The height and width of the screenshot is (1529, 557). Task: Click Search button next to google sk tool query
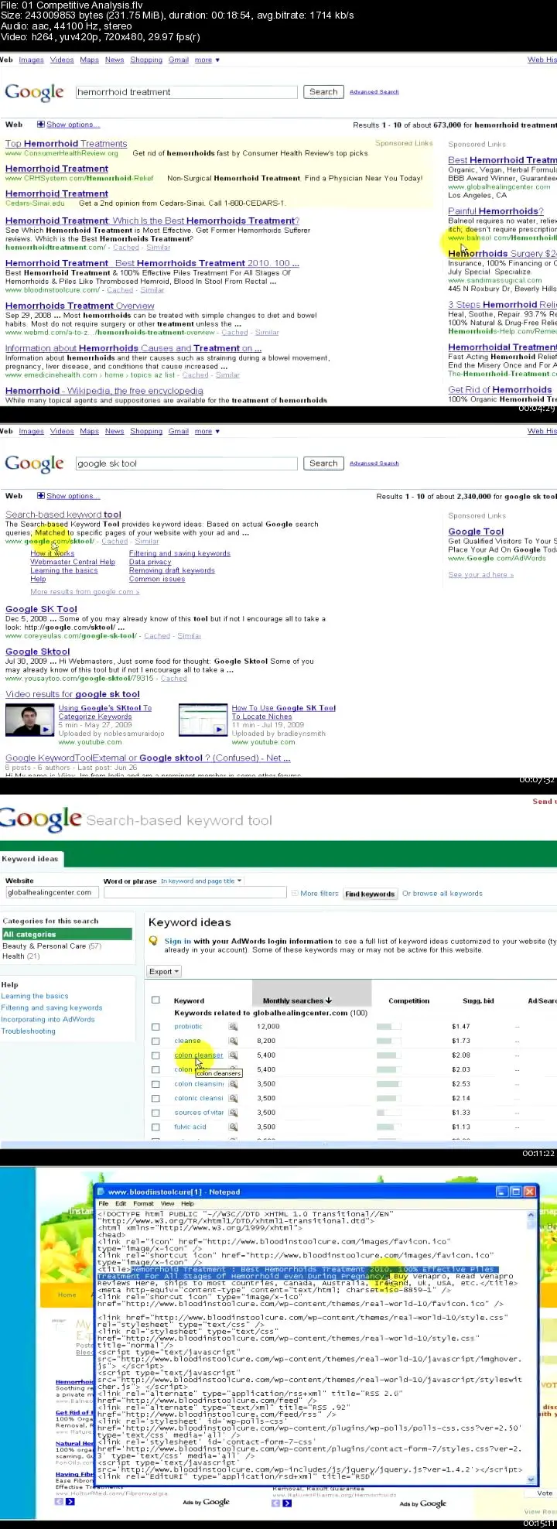pyautogui.click(x=323, y=463)
